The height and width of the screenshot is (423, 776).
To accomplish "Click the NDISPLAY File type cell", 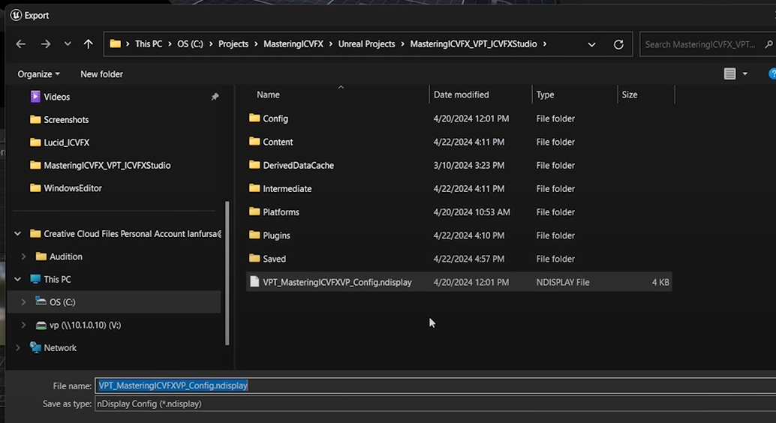I will click(x=563, y=283).
